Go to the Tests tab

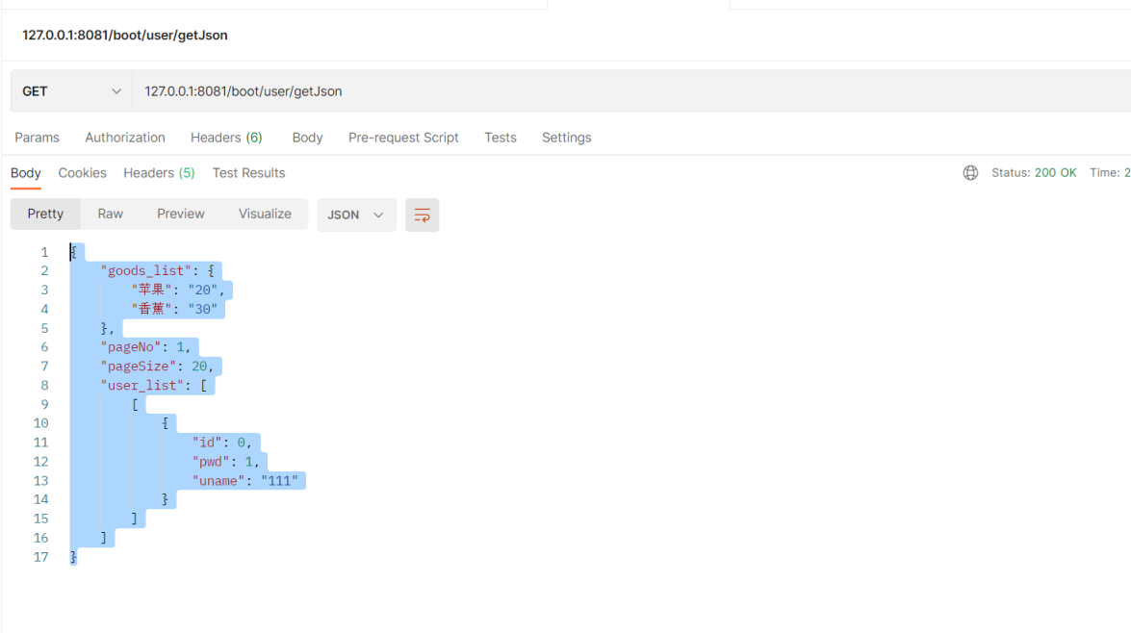pyautogui.click(x=501, y=138)
